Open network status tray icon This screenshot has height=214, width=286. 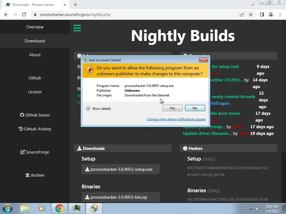pyautogui.click(x=251, y=209)
